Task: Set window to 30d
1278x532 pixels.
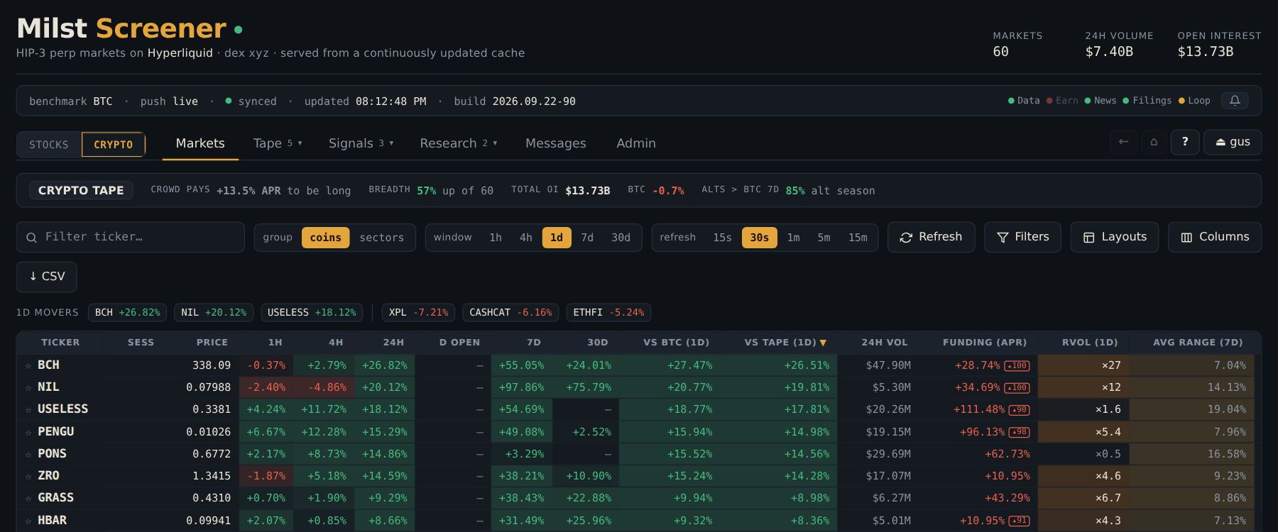Action: pos(621,238)
